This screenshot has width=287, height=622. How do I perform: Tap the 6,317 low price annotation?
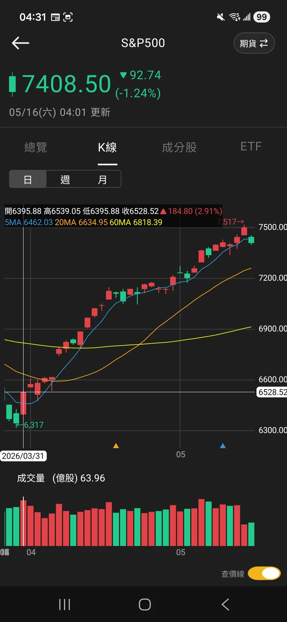tap(29, 425)
